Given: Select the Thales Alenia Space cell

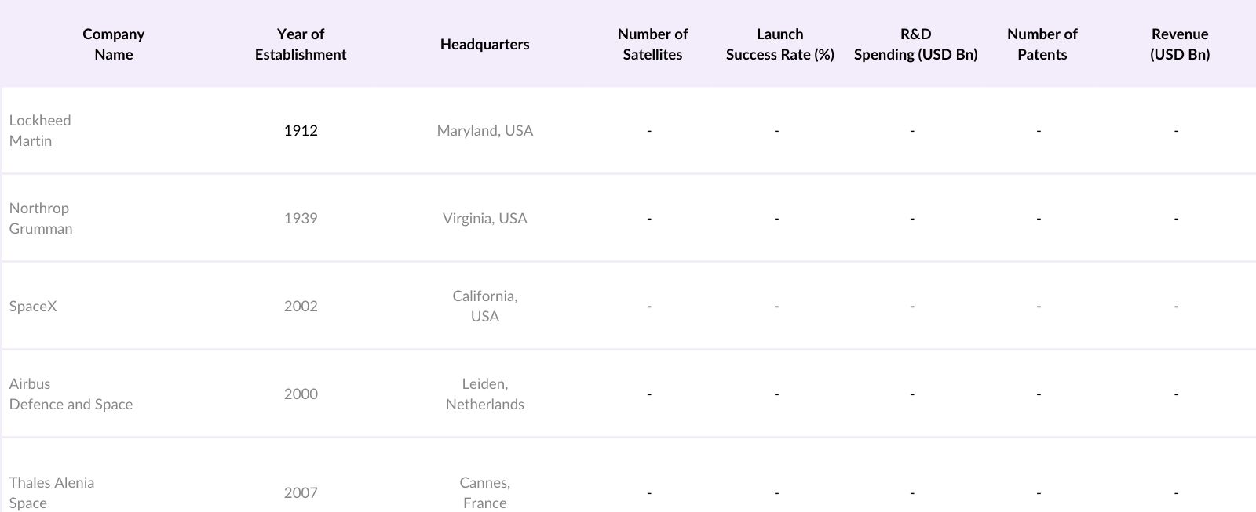Looking at the screenshot, I should click(52, 492).
